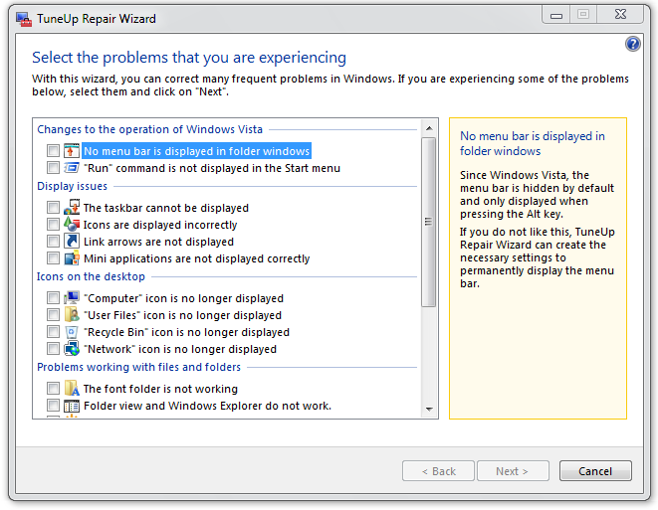Screen dimensions: 658x510
Task: Click the menu bar problem icon
Action: [72, 151]
